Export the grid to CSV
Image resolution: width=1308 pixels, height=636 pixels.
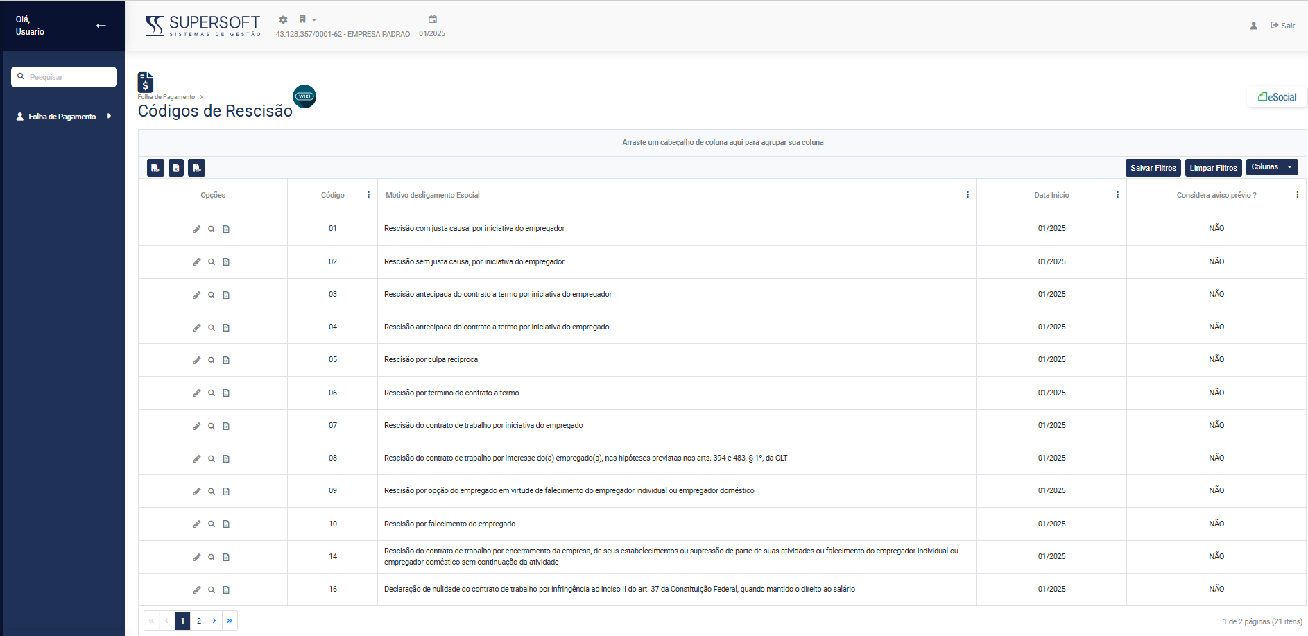click(197, 168)
